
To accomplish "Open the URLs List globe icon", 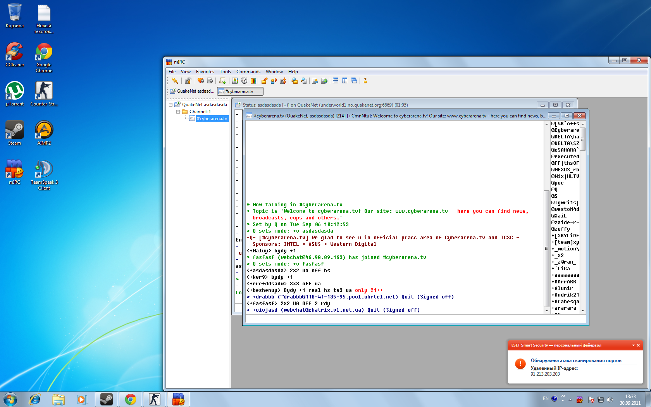I will [x=324, y=81].
